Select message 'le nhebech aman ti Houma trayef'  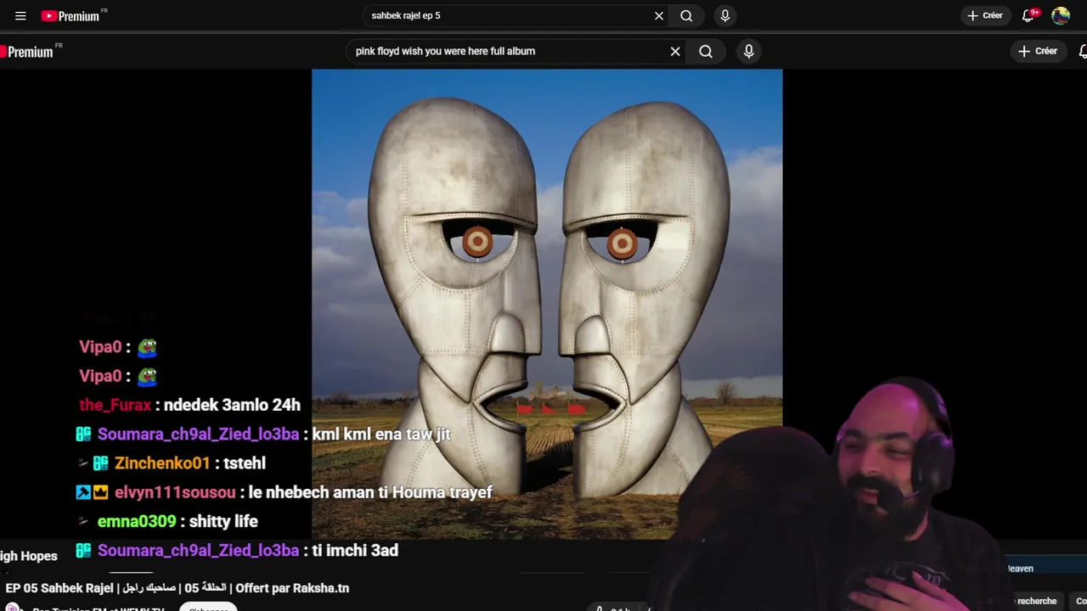coord(370,492)
